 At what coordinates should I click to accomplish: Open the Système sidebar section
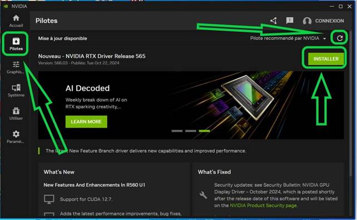(16, 91)
